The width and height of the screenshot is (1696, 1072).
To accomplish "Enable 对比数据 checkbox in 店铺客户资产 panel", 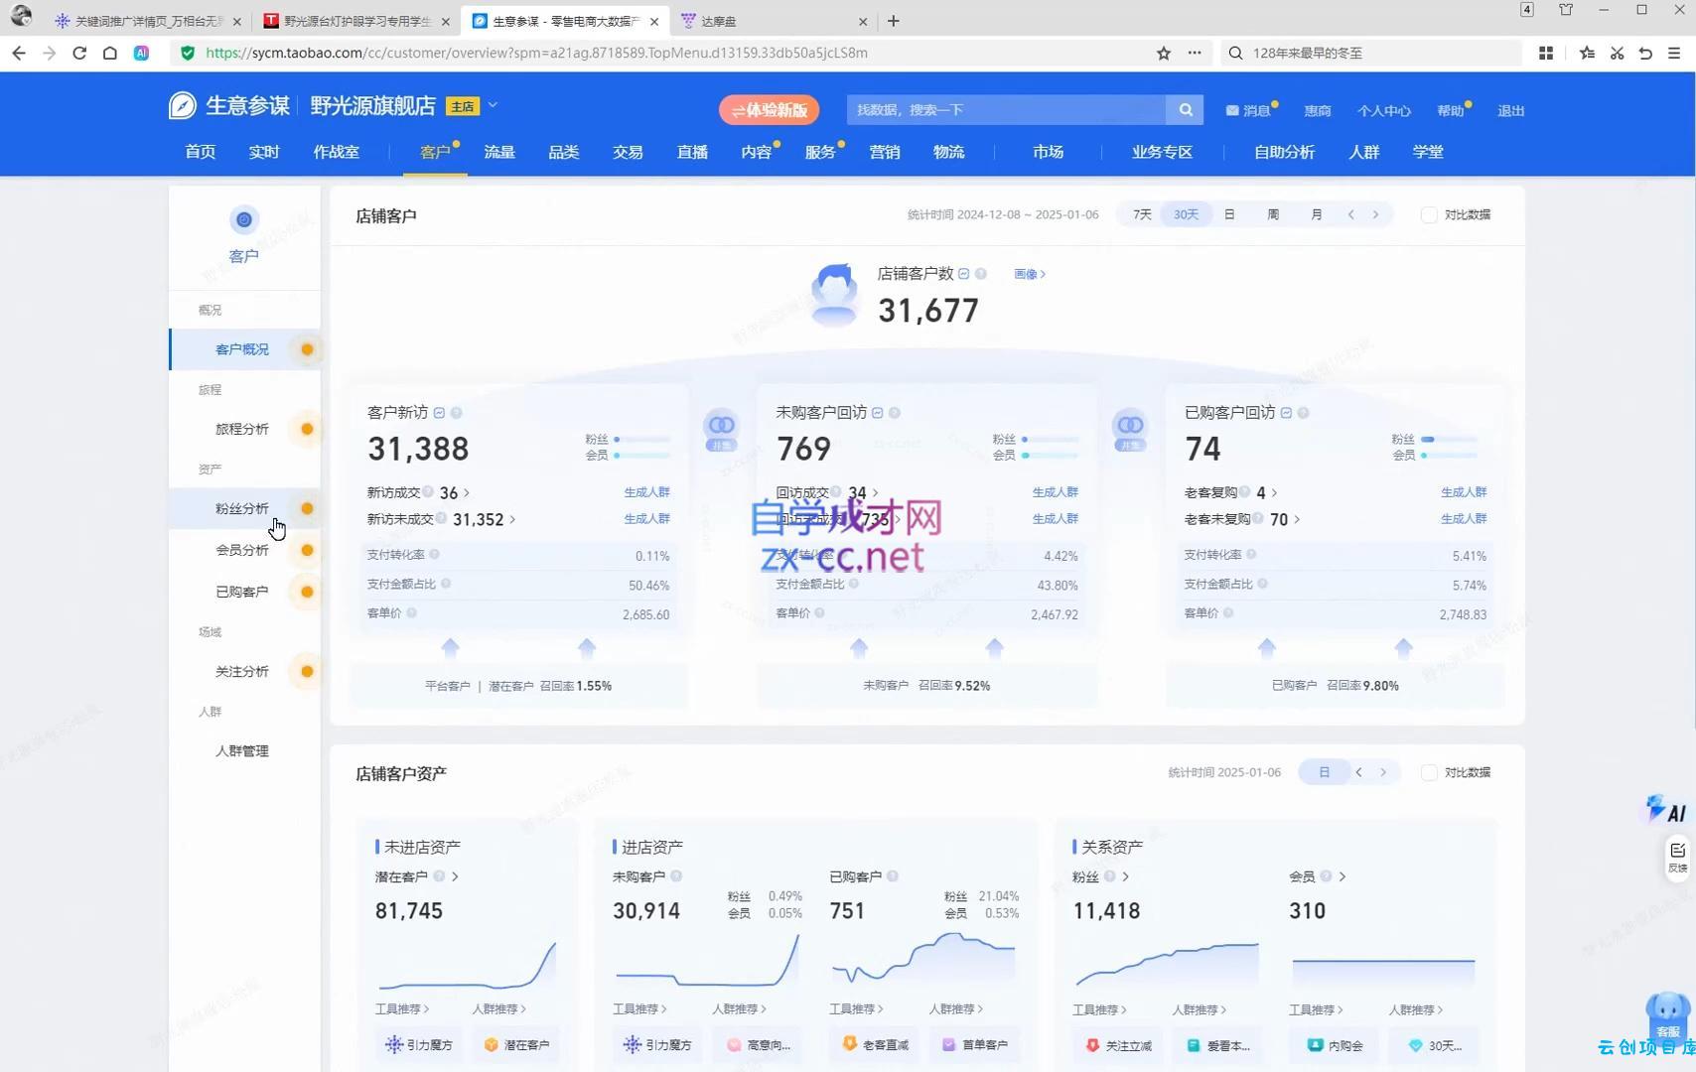I will pos(1429,772).
